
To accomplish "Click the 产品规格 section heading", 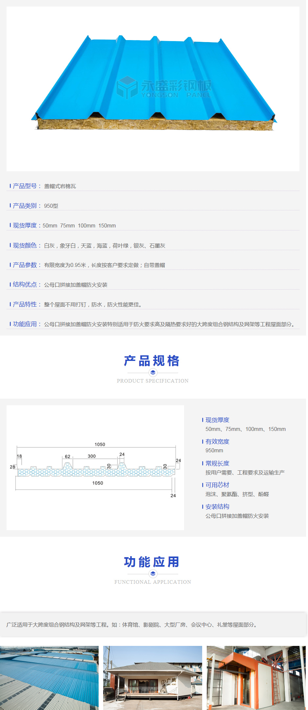I will 152,361.
